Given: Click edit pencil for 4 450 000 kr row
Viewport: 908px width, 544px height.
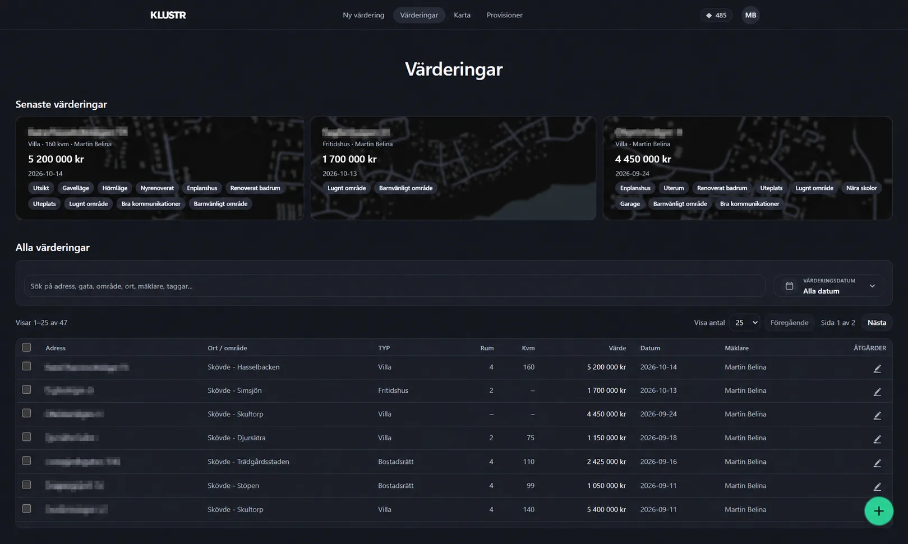Looking at the screenshot, I should (x=877, y=415).
